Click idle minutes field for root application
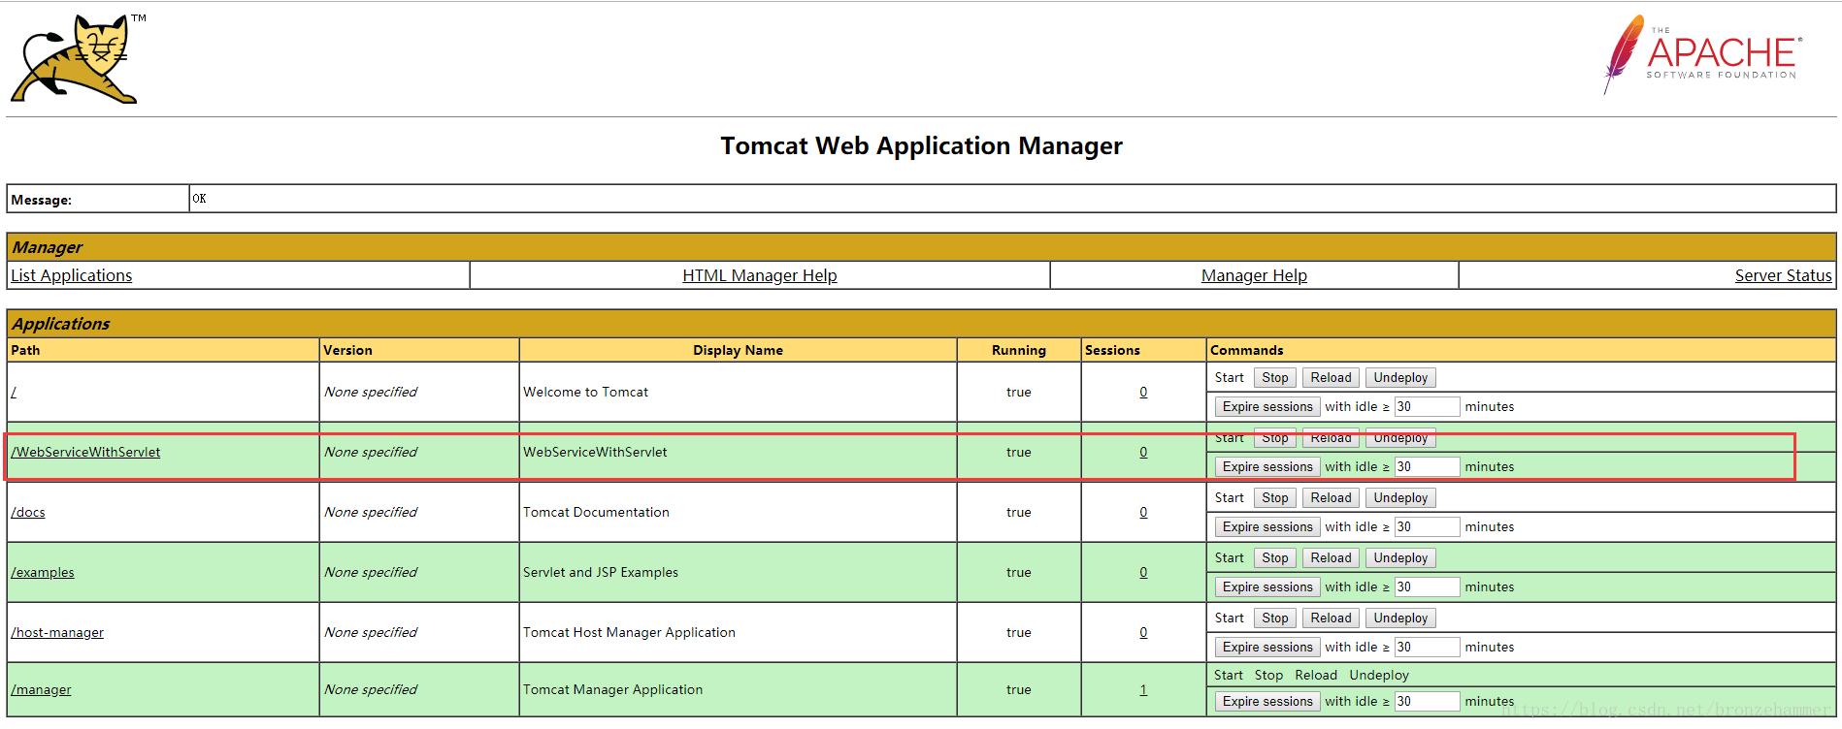This screenshot has width=1842, height=729. click(x=1427, y=407)
